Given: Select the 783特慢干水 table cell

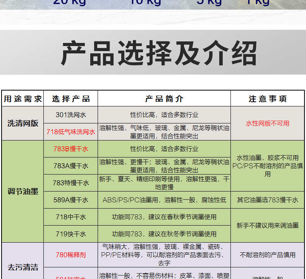Looking at the screenshot, I should click(x=70, y=183).
